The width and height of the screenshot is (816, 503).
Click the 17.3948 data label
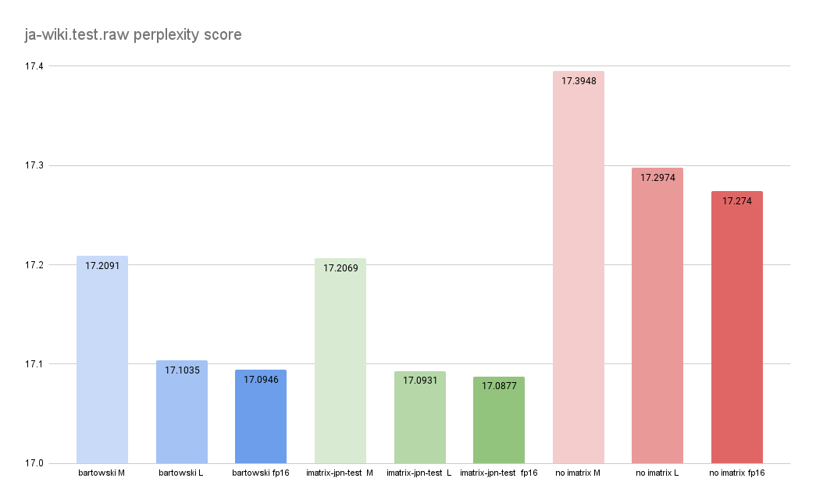tap(579, 80)
